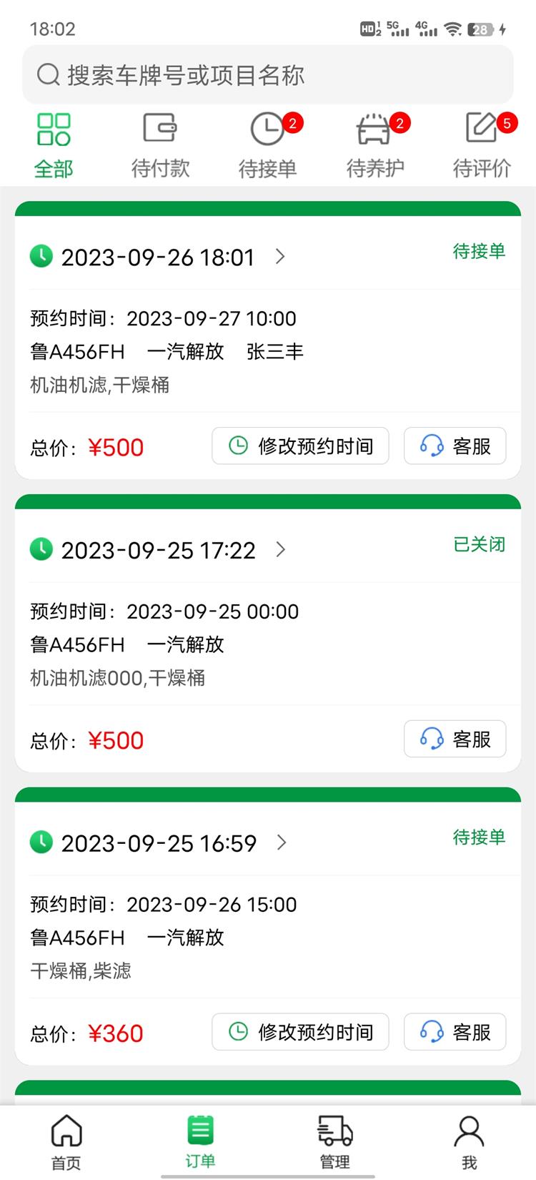This screenshot has width=536, height=1180.
Task: Tap the 待接单 status on the first order
Action: pyautogui.click(x=479, y=252)
